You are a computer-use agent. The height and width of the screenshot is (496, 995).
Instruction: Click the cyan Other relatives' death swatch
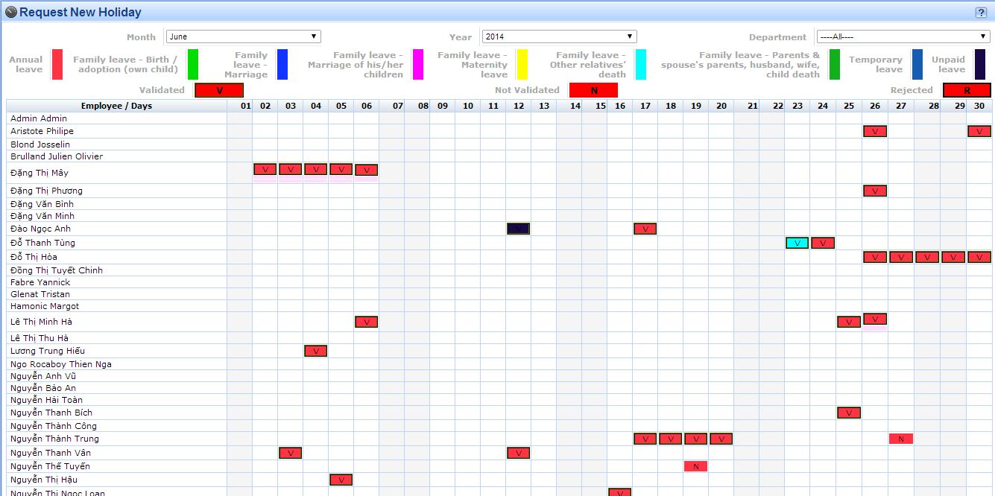click(x=641, y=65)
